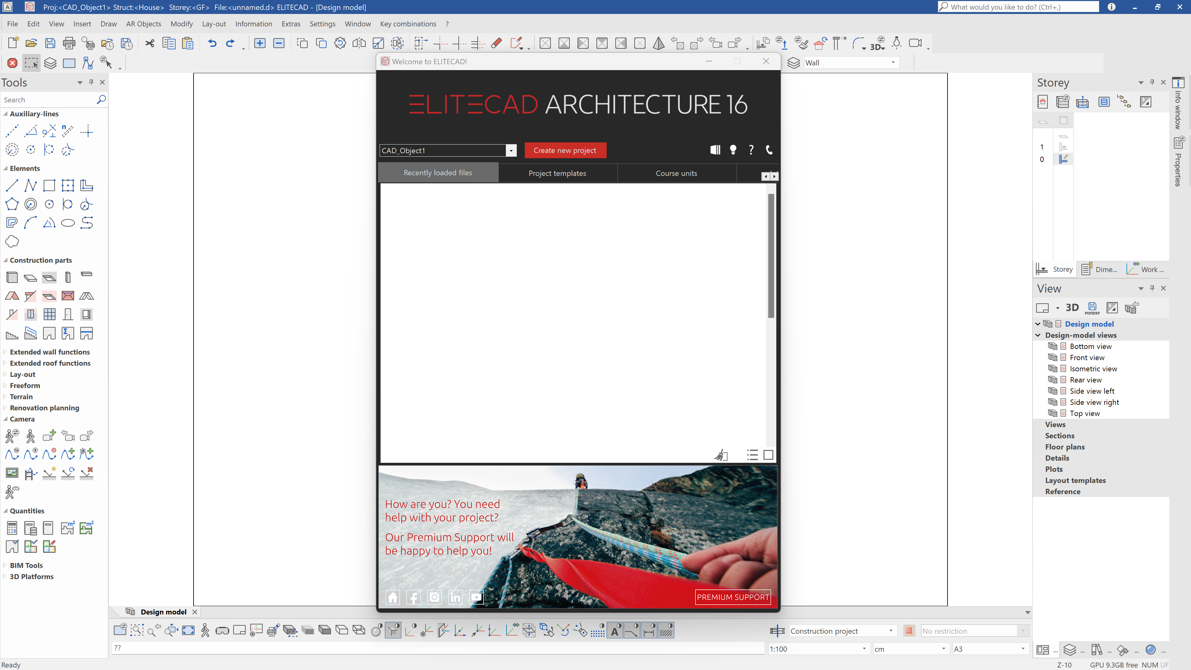1191x670 pixels.
Task: Click the Tools search field
Action: 49,100
